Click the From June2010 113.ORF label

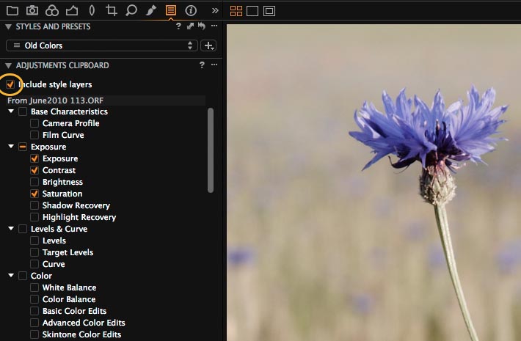[56, 100]
